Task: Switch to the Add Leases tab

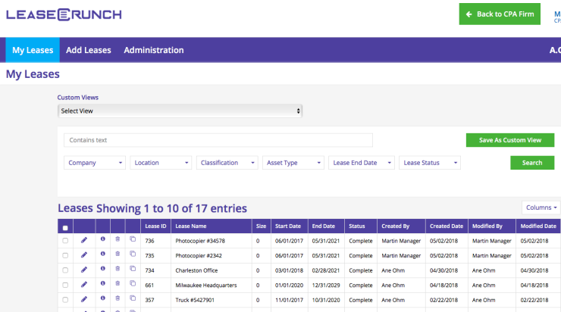Action: 89,50
